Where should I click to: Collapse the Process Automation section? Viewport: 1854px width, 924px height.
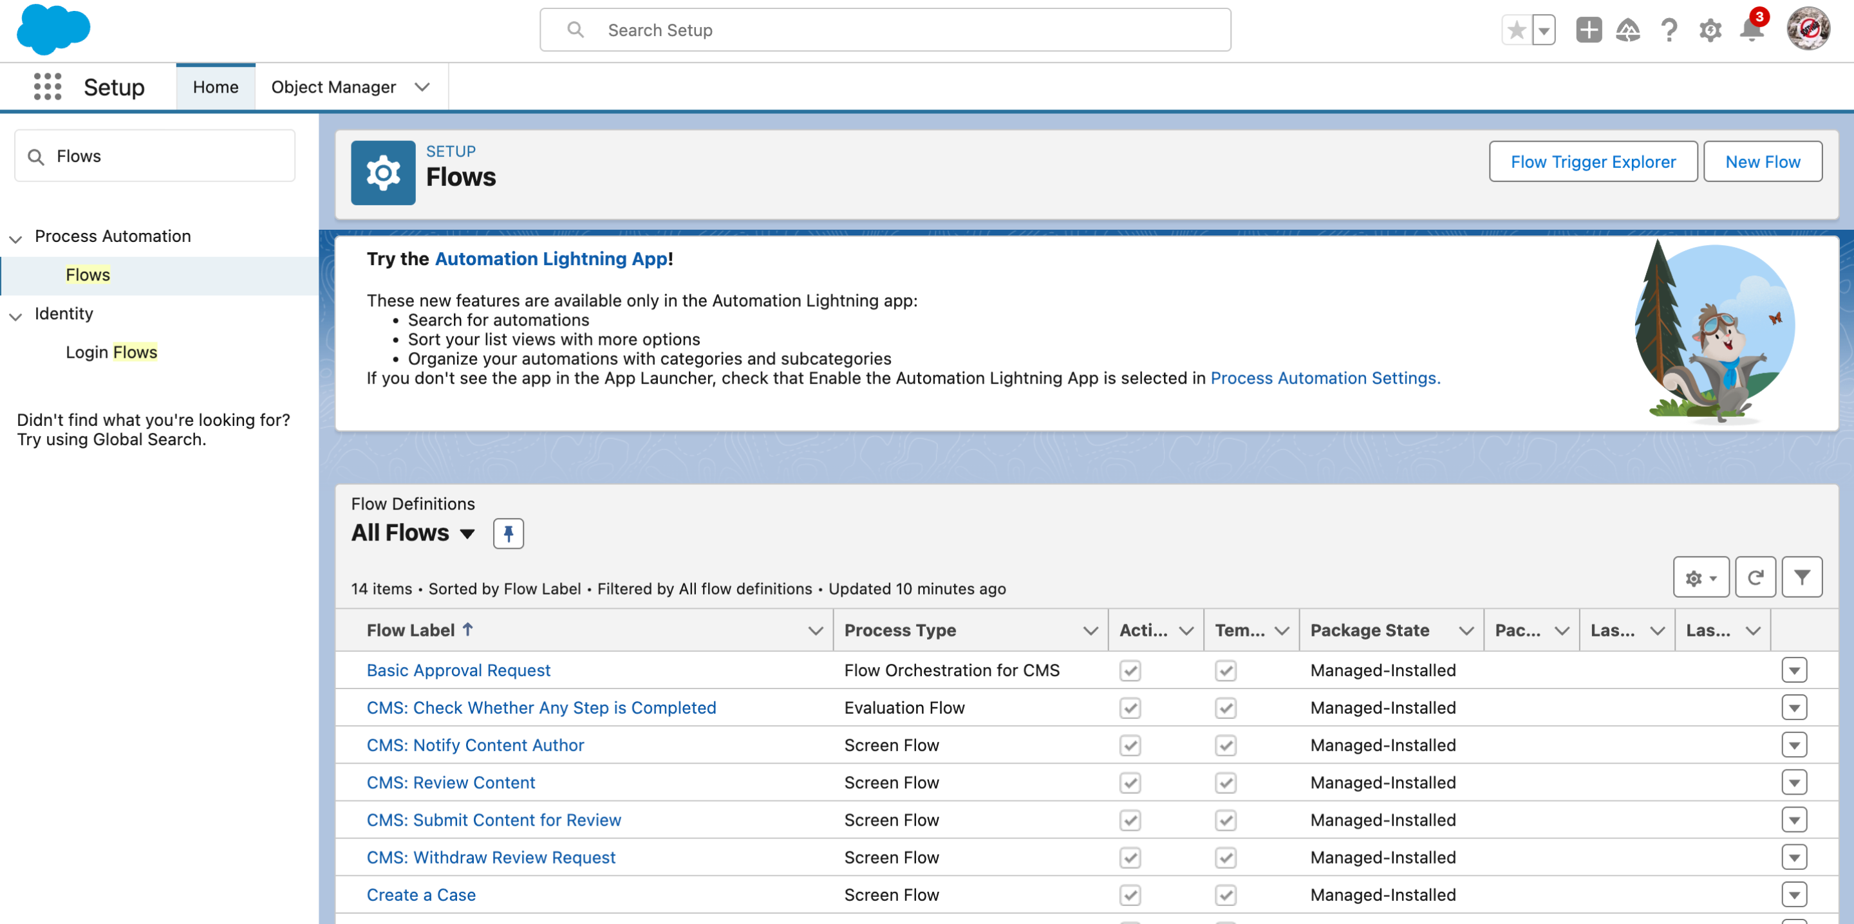(16, 237)
